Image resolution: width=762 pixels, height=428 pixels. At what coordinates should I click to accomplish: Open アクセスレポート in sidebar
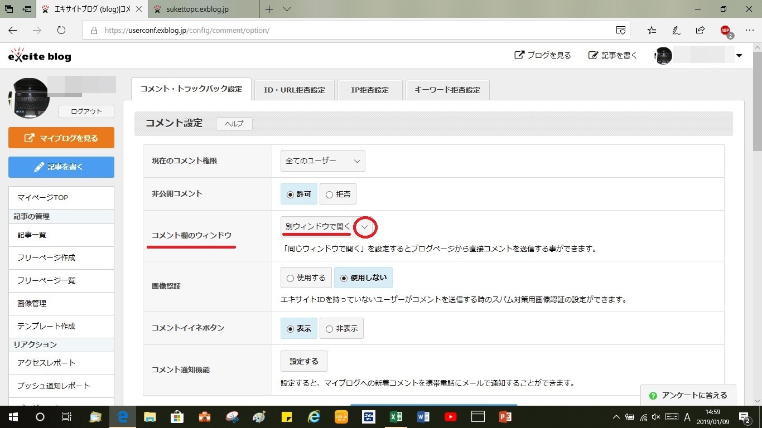point(61,363)
